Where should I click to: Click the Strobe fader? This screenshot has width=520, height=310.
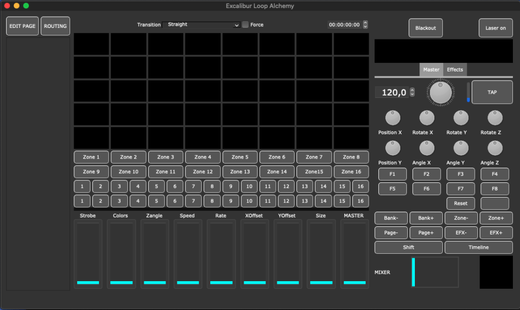tap(88, 254)
